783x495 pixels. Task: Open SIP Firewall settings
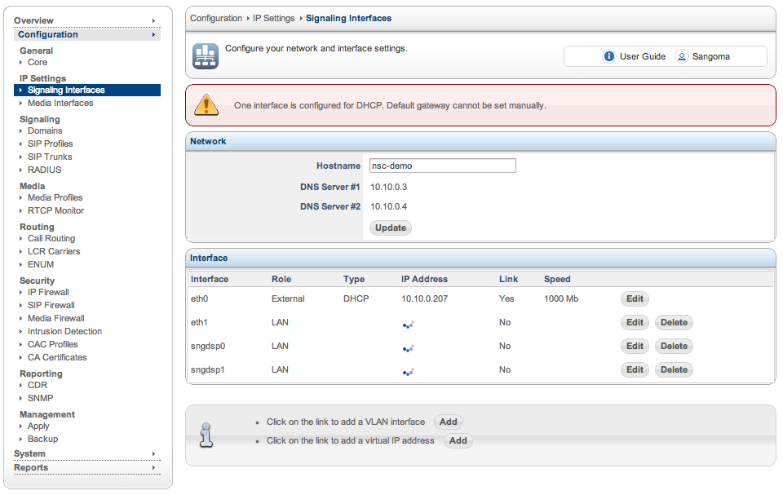click(x=51, y=305)
